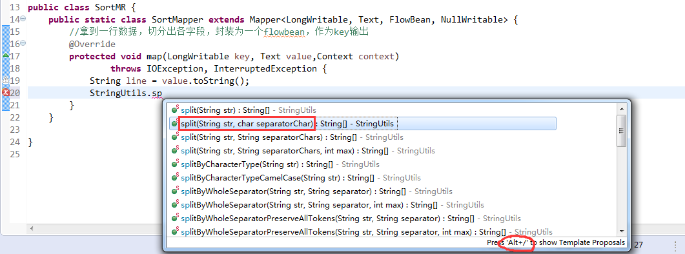
Task: Click the warning marker on line 19
Action: (x=6, y=81)
